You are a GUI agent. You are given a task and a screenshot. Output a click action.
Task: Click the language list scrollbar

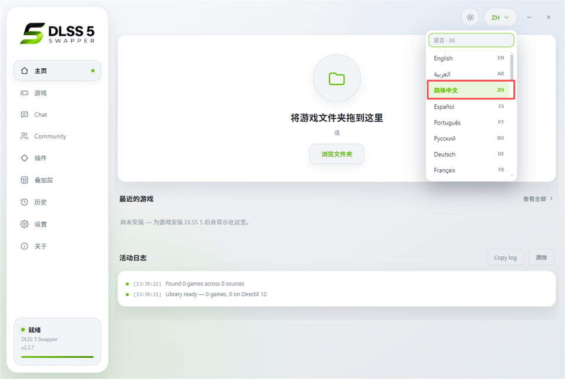(x=511, y=67)
